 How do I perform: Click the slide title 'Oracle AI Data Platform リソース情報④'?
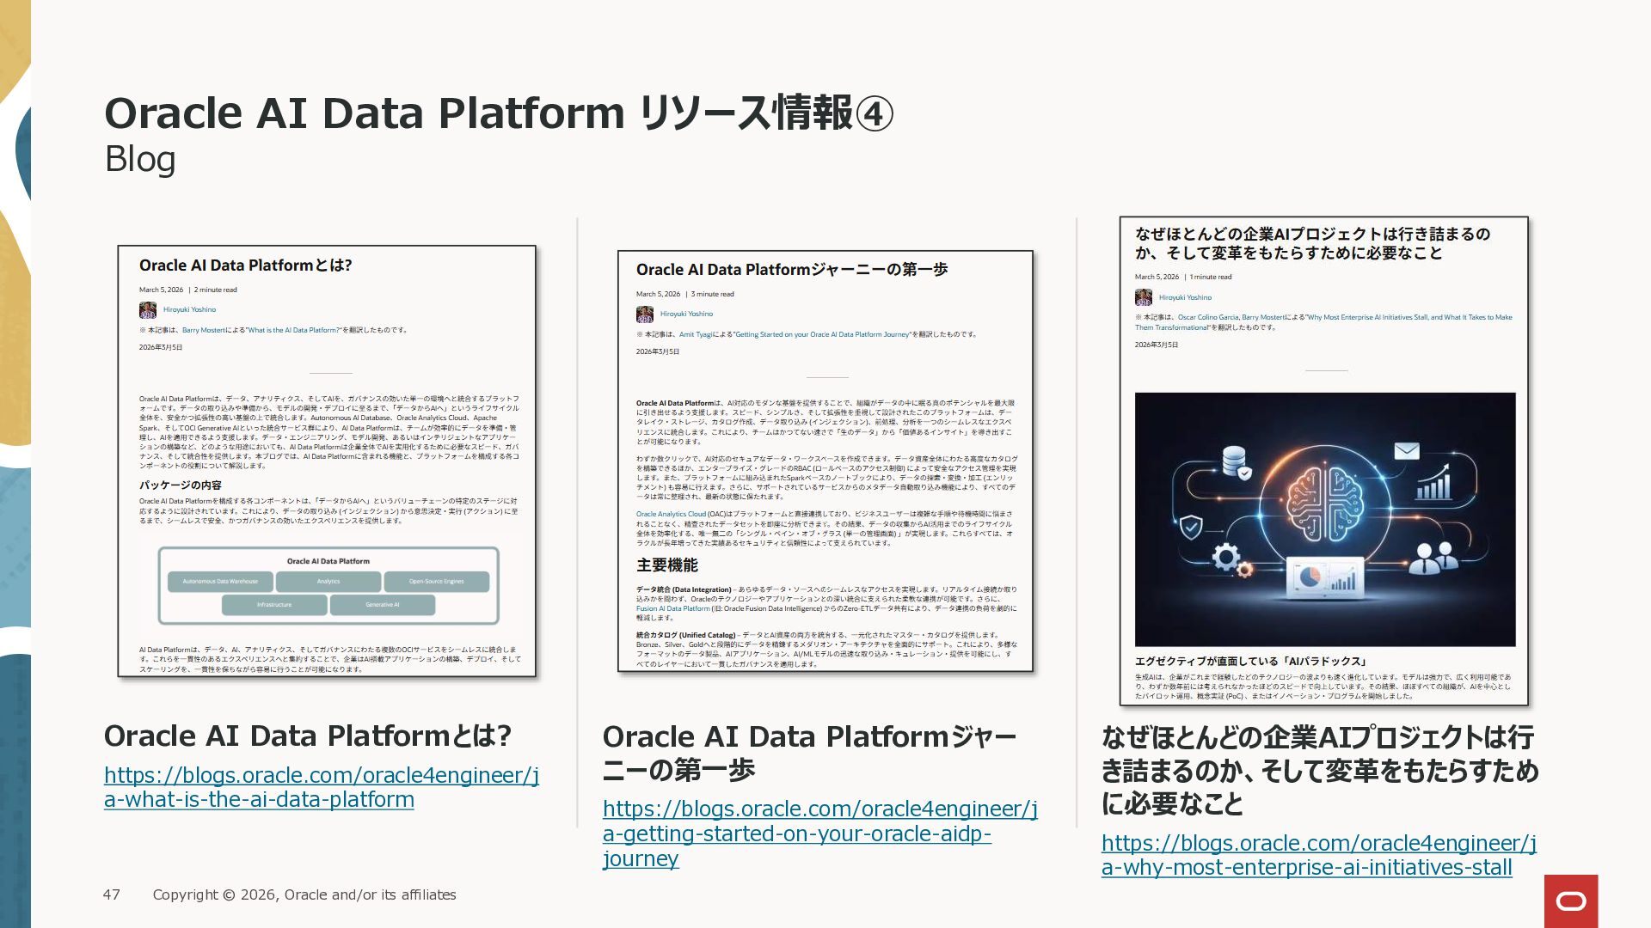point(499,113)
